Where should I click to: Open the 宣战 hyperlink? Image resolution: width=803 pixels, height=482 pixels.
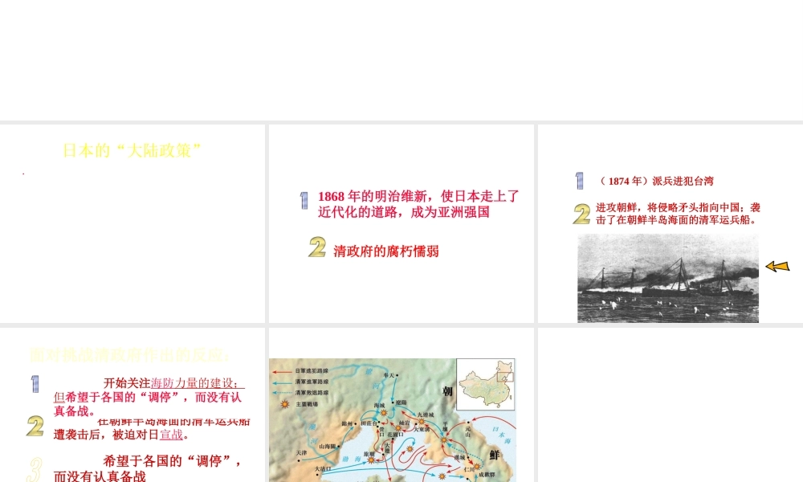[171, 435]
